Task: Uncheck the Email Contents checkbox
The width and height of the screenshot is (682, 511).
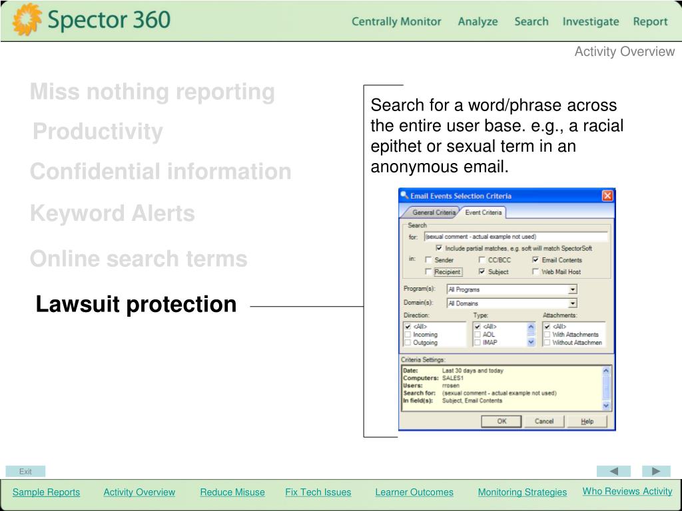Action: pos(535,260)
